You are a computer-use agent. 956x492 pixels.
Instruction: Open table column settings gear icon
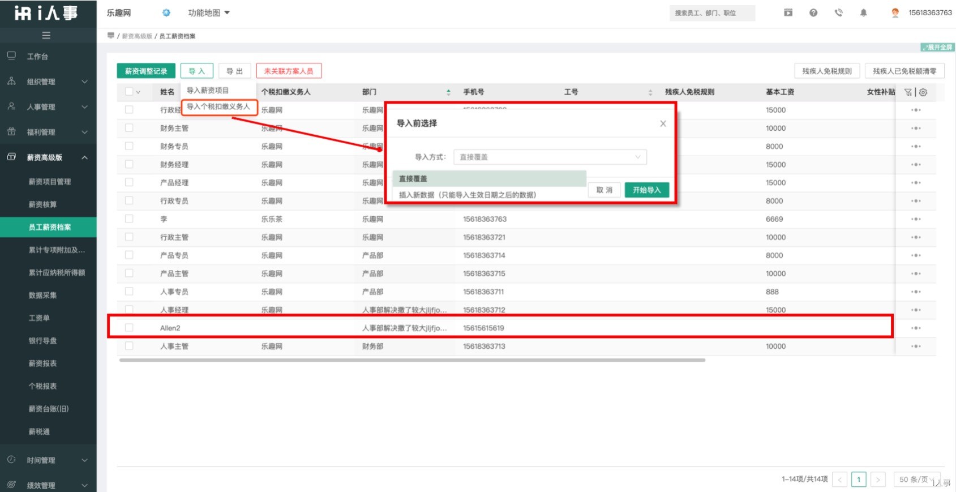[x=923, y=92]
